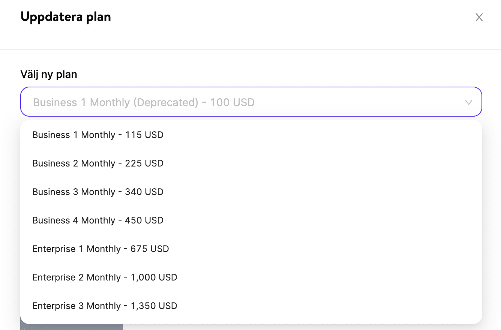Click the "Välj ny plan" field label
Image resolution: width=501 pixels, height=330 pixels.
point(49,75)
